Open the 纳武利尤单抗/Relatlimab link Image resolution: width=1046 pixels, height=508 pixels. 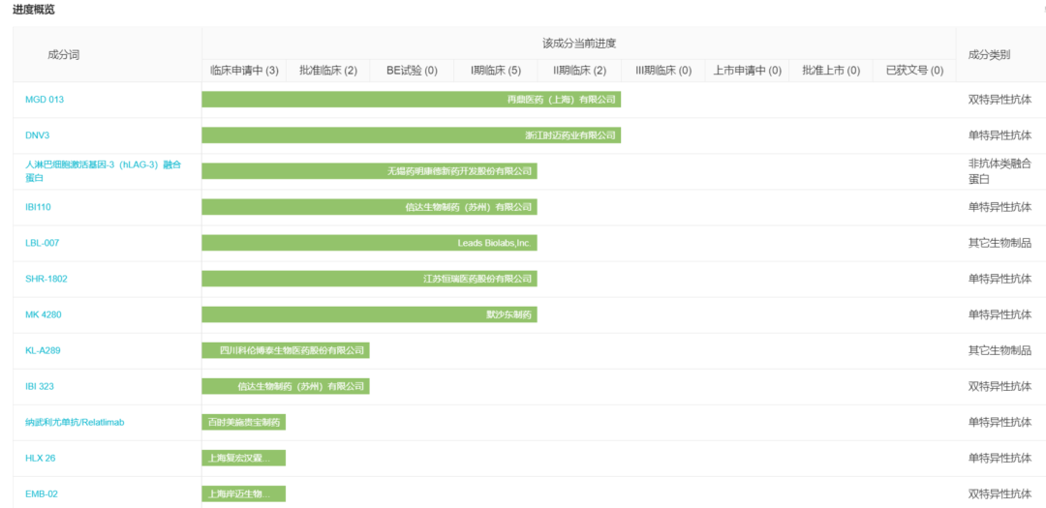point(75,423)
